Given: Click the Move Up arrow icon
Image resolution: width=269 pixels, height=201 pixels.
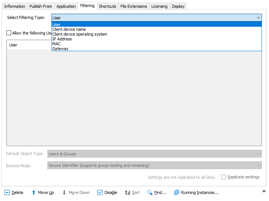Looking at the screenshot, I should pyautogui.click(x=34, y=192).
